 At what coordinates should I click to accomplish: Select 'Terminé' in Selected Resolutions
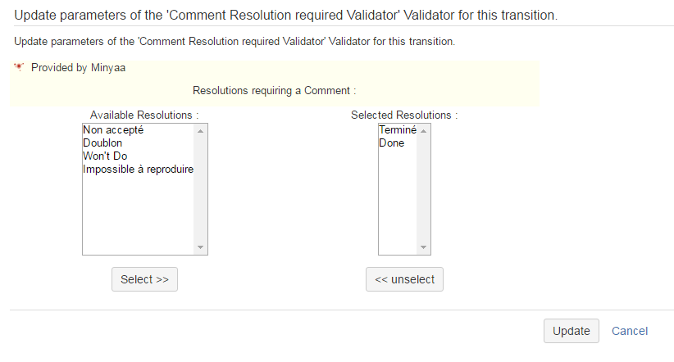point(398,130)
